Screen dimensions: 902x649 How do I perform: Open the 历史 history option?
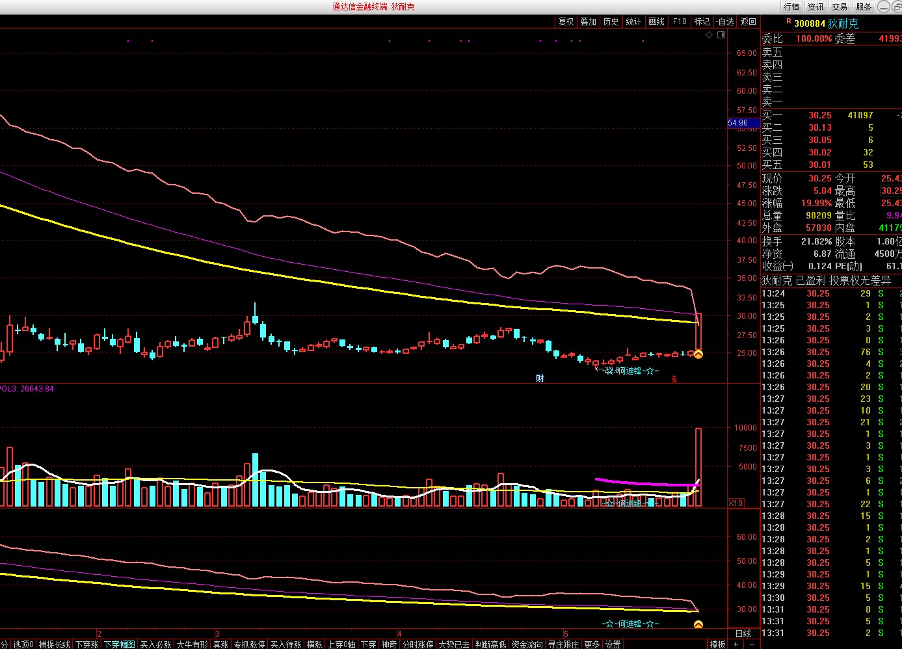point(611,21)
